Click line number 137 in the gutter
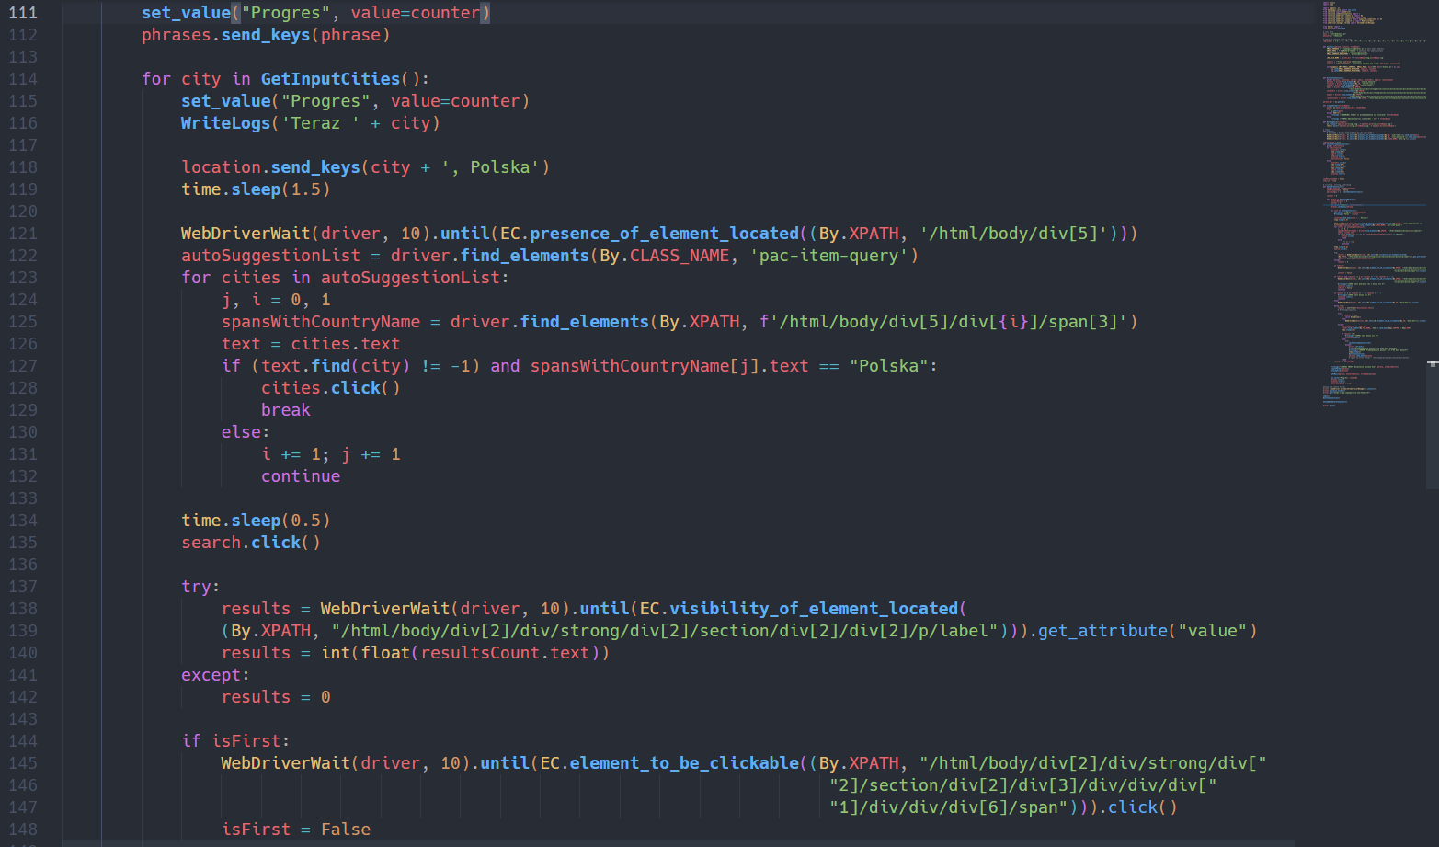 coord(23,587)
